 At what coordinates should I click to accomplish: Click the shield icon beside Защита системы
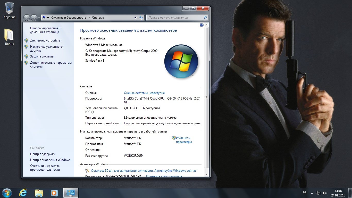pyautogui.click(x=26, y=56)
